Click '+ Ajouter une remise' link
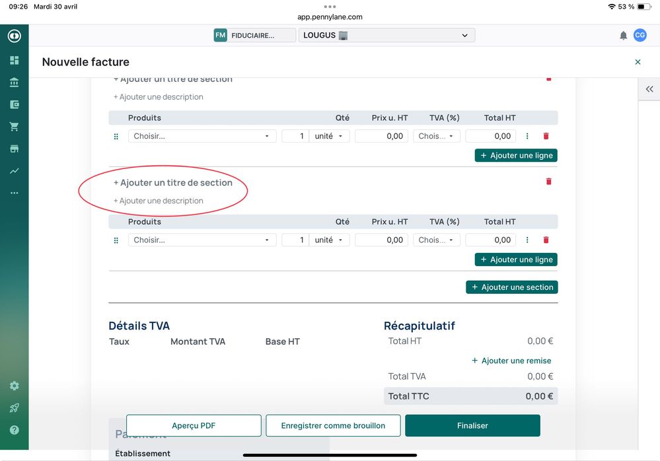This screenshot has height=461, width=660. pyautogui.click(x=511, y=361)
